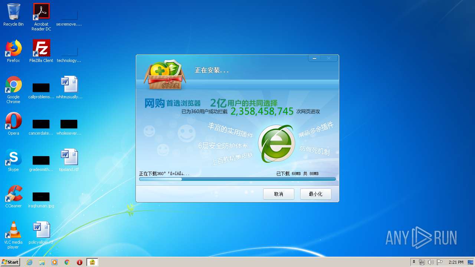Click the 网购首选浏览器 headline
This screenshot has height=267, width=475.
click(173, 103)
